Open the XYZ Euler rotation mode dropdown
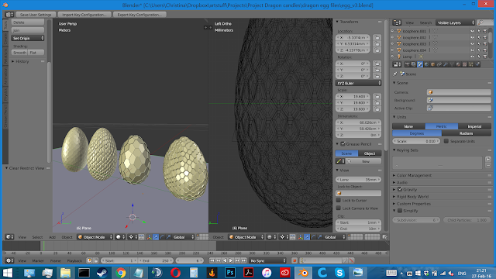 point(358,83)
